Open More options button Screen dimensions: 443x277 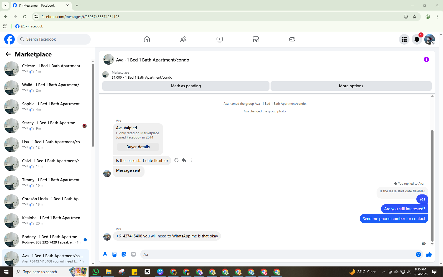click(351, 86)
